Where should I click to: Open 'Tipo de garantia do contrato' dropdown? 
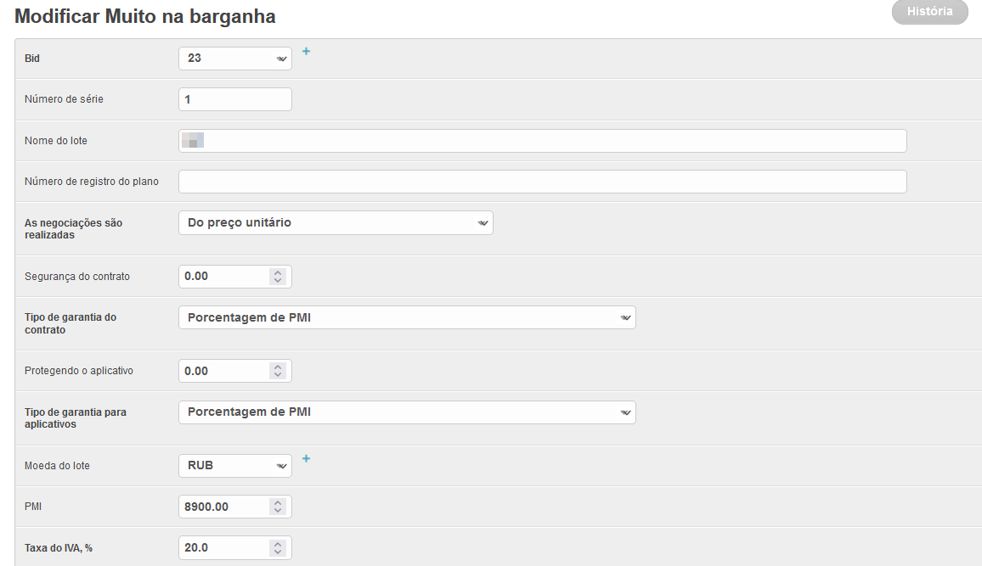[407, 318]
